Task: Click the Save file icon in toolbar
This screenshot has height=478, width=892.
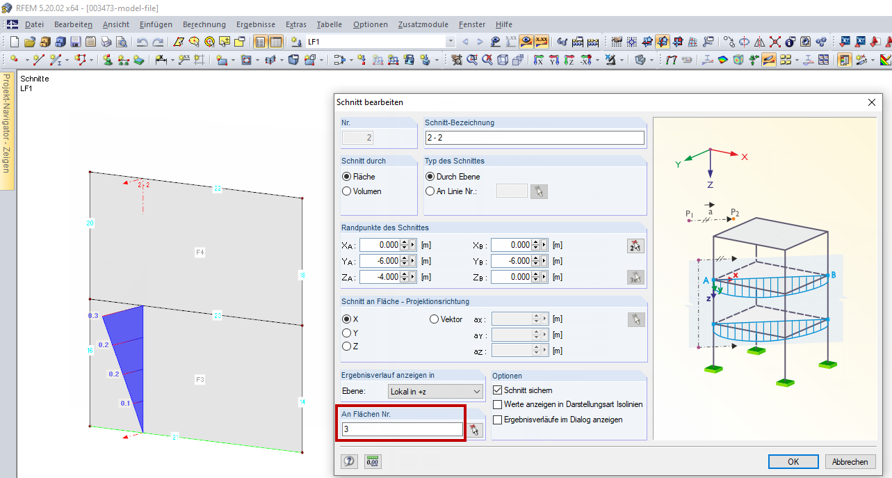Action: pyautogui.click(x=76, y=42)
